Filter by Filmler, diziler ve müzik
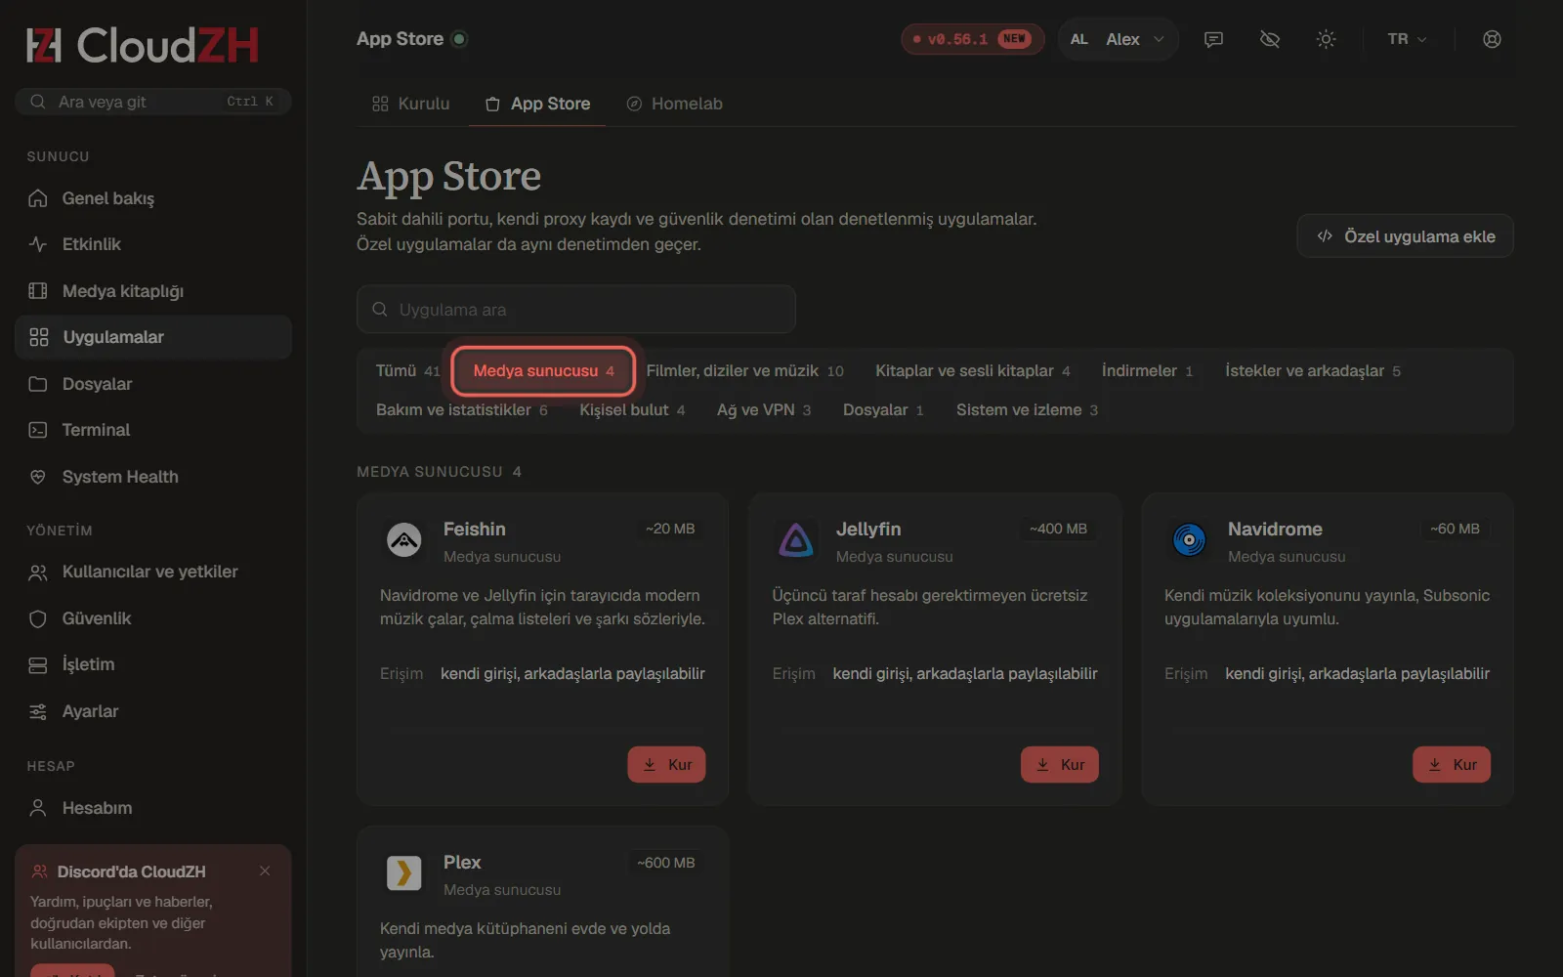The height and width of the screenshot is (977, 1563). coord(744,371)
